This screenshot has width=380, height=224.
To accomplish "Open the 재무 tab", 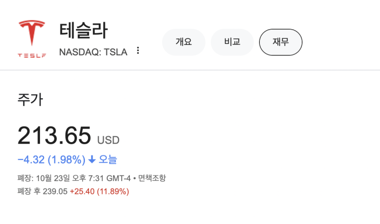I will point(281,42).
